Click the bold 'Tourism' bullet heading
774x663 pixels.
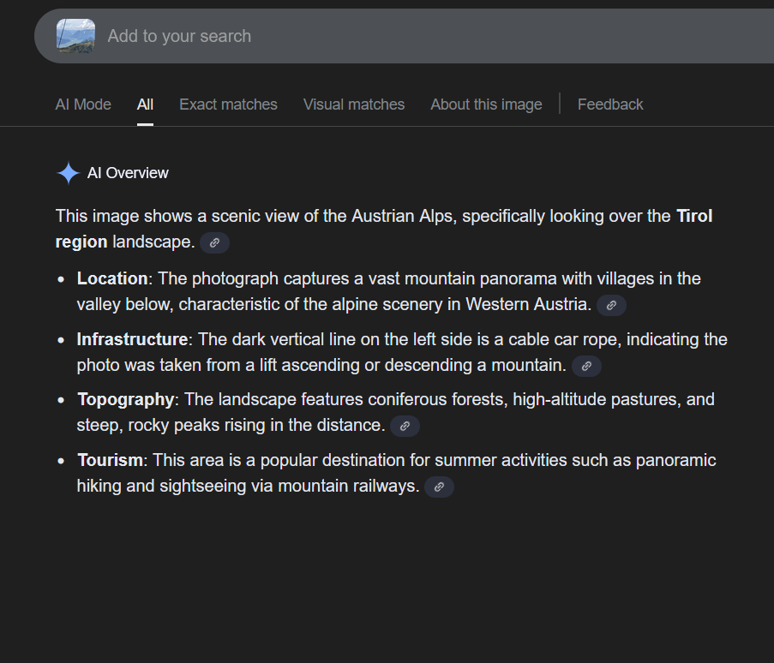(110, 460)
